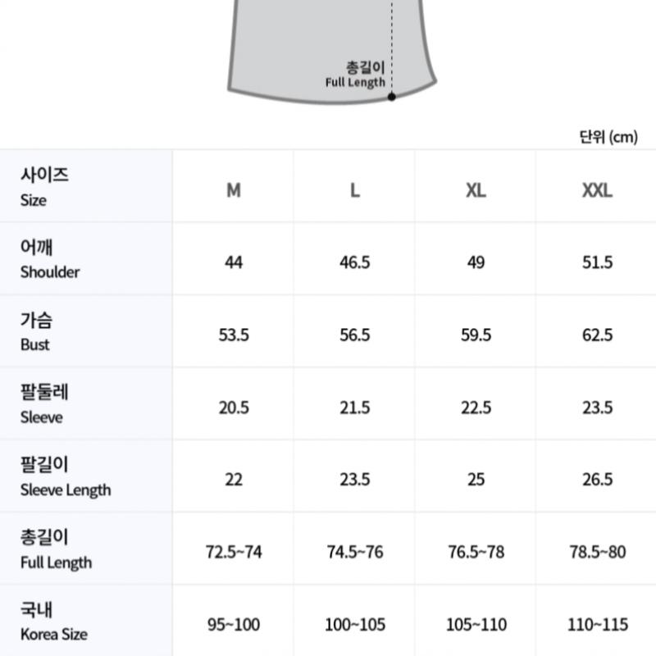The width and height of the screenshot is (656, 656).
Task: Click the Sleeve Length row label
Action: click(65, 477)
